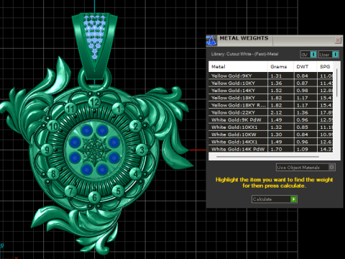Image resolution: width=345 pixels, height=259 pixels.
Task: Select the Yellow Gold:9KY row
Action: (x=271, y=76)
